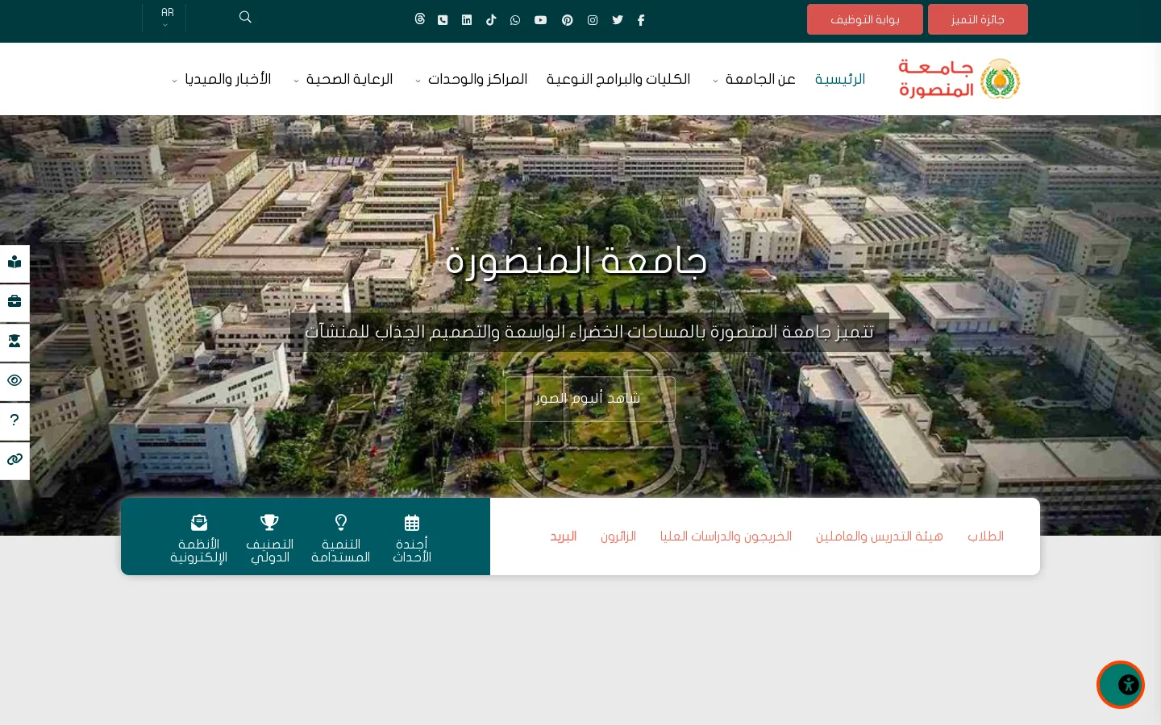The width and height of the screenshot is (1161, 725).
Task: Open the YouTube icon
Action: pyautogui.click(x=541, y=20)
